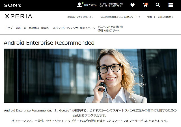Screen dimensions: 181x127
Task: Select the 比較表 menu item
Action: point(45,28)
